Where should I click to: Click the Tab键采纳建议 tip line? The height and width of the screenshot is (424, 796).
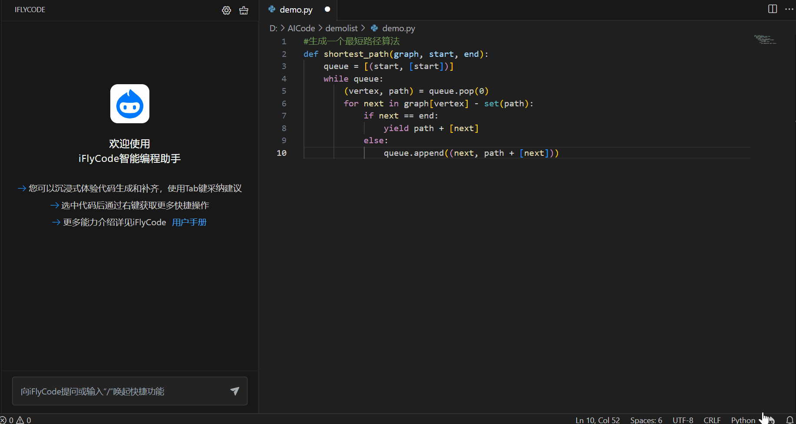pyautogui.click(x=130, y=188)
